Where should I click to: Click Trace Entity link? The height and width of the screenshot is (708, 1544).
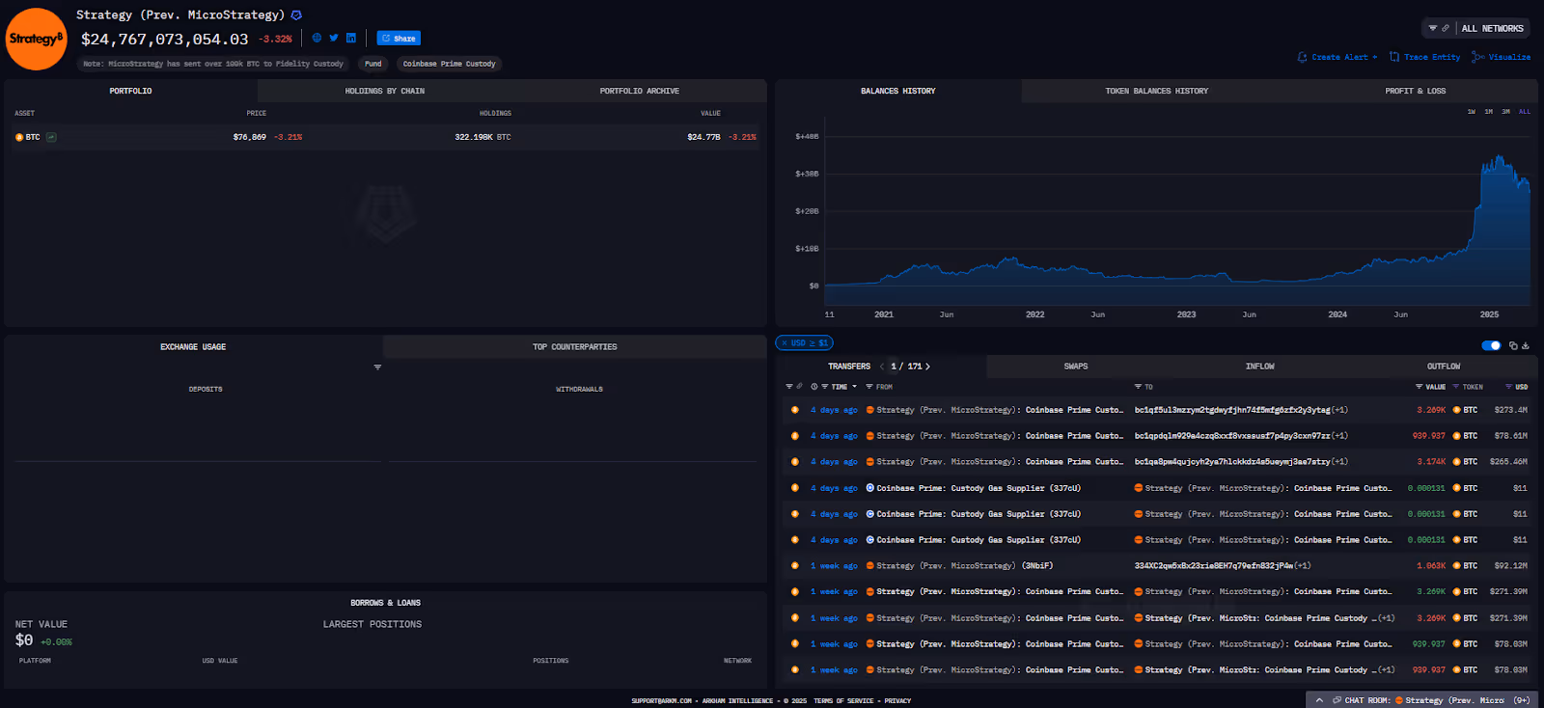coord(1424,57)
